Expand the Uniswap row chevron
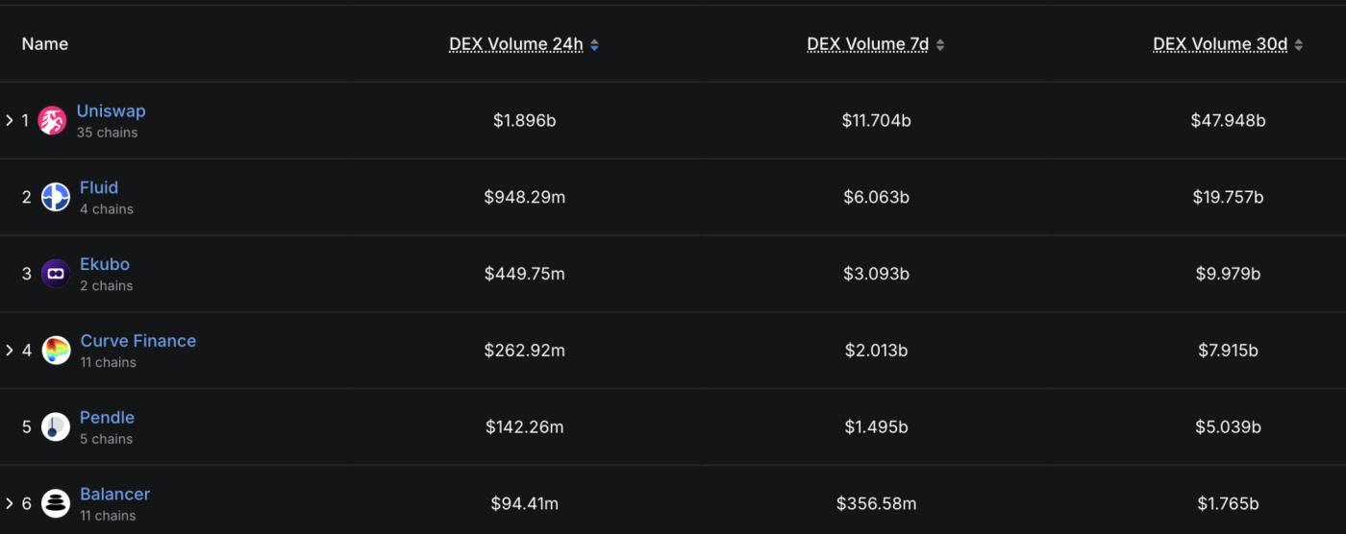This screenshot has width=1346, height=534. 10,120
